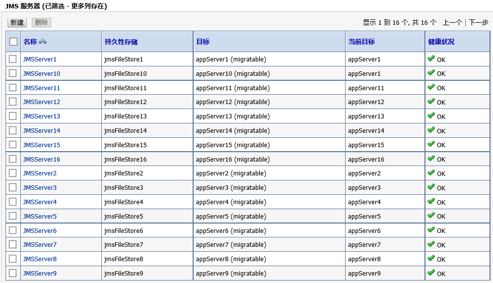
Task: Tick the JMSServer6 checkbox
Action: tap(12, 230)
